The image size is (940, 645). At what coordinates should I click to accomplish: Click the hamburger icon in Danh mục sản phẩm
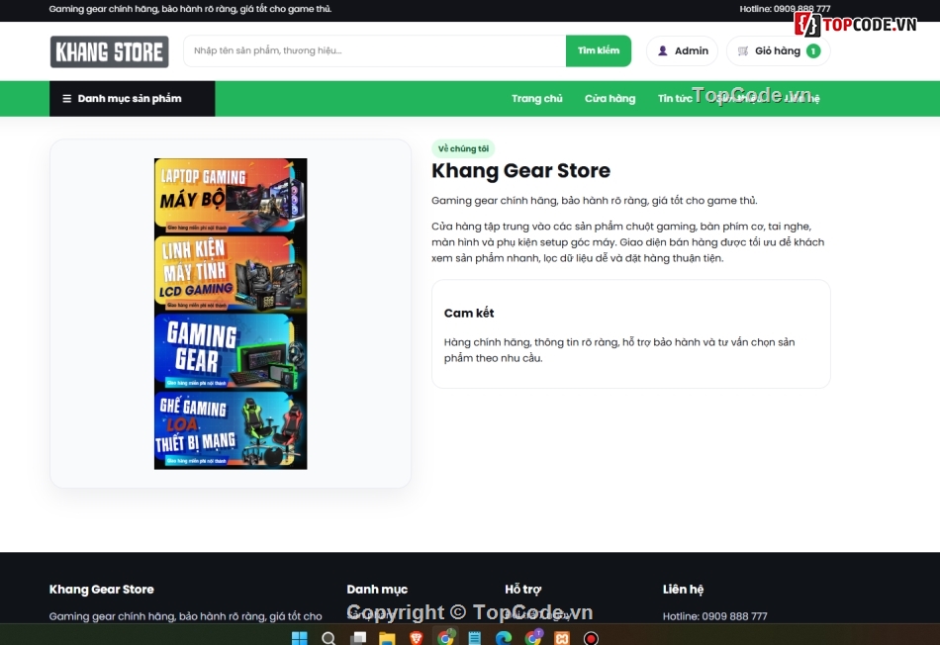(66, 98)
